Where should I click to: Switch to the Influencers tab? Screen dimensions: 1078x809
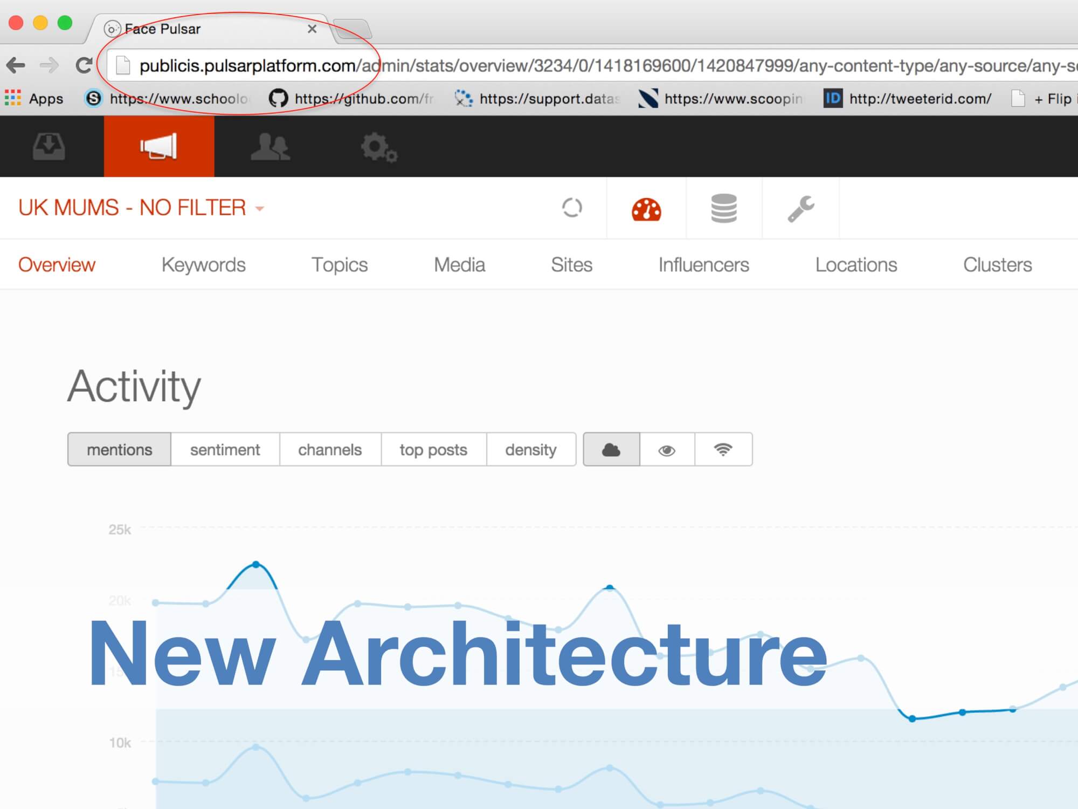pos(703,265)
